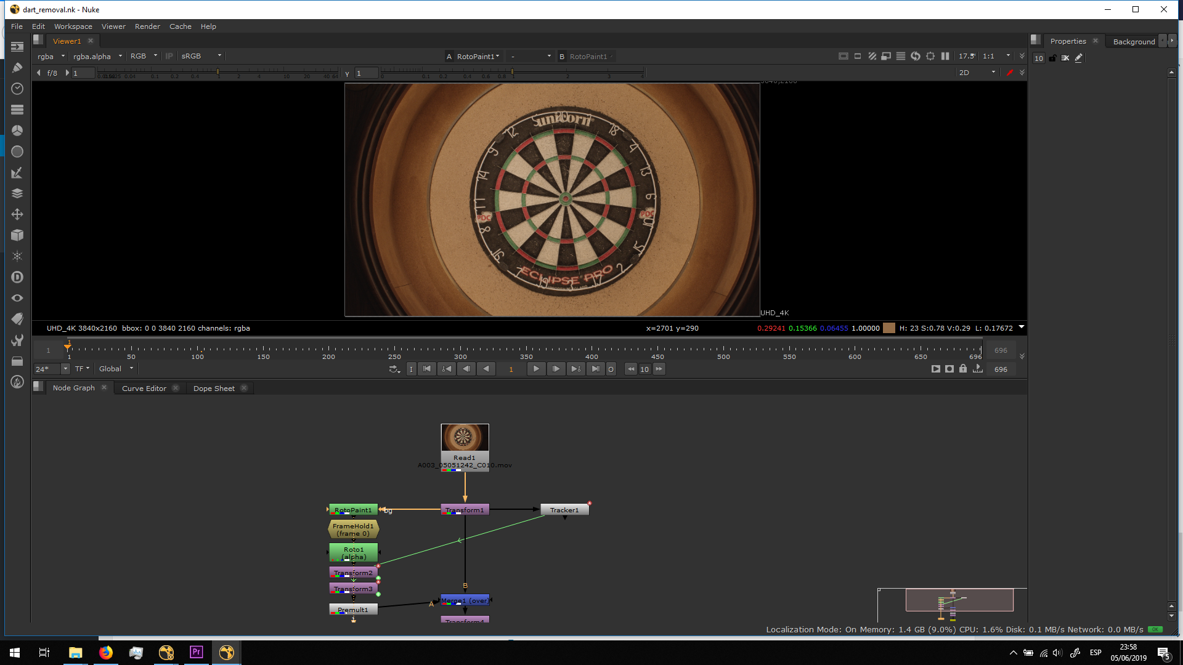The height and width of the screenshot is (665, 1183).
Task: Toggle the timeline lock icon
Action: tap(963, 369)
